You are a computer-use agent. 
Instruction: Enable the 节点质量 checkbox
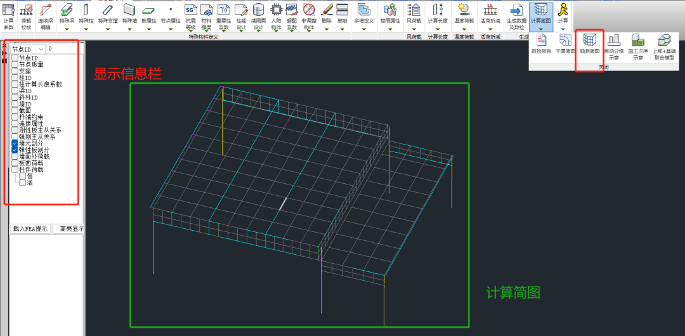[x=15, y=65]
